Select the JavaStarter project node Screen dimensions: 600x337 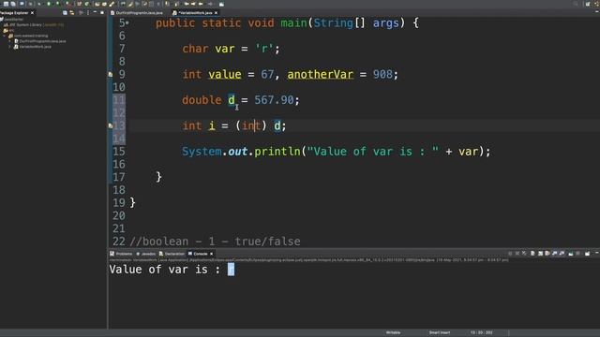click(x=13, y=19)
